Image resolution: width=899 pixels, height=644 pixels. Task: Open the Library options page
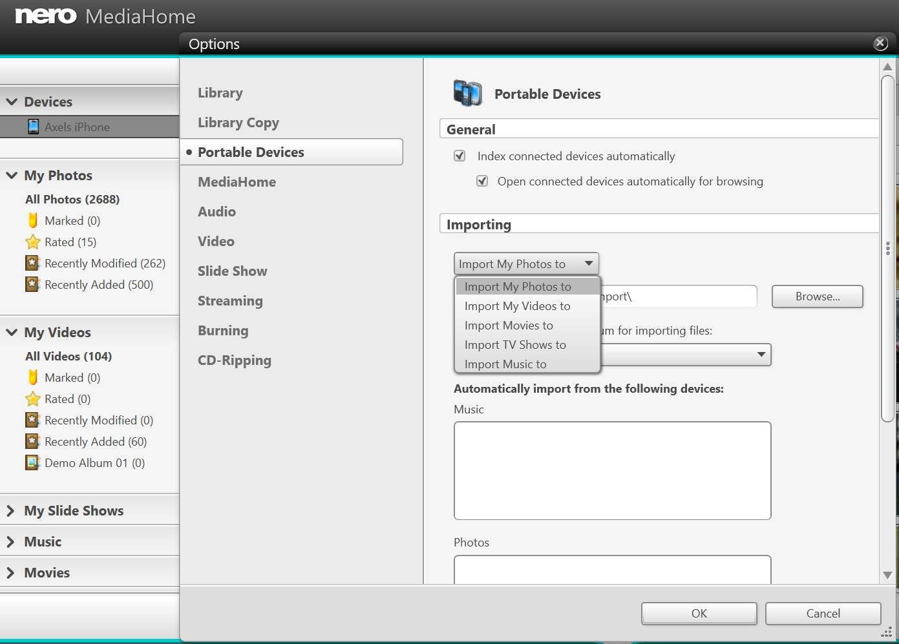220,92
